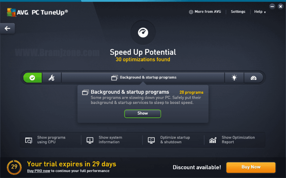Click the AVG logo icon

(x=11, y=12)
